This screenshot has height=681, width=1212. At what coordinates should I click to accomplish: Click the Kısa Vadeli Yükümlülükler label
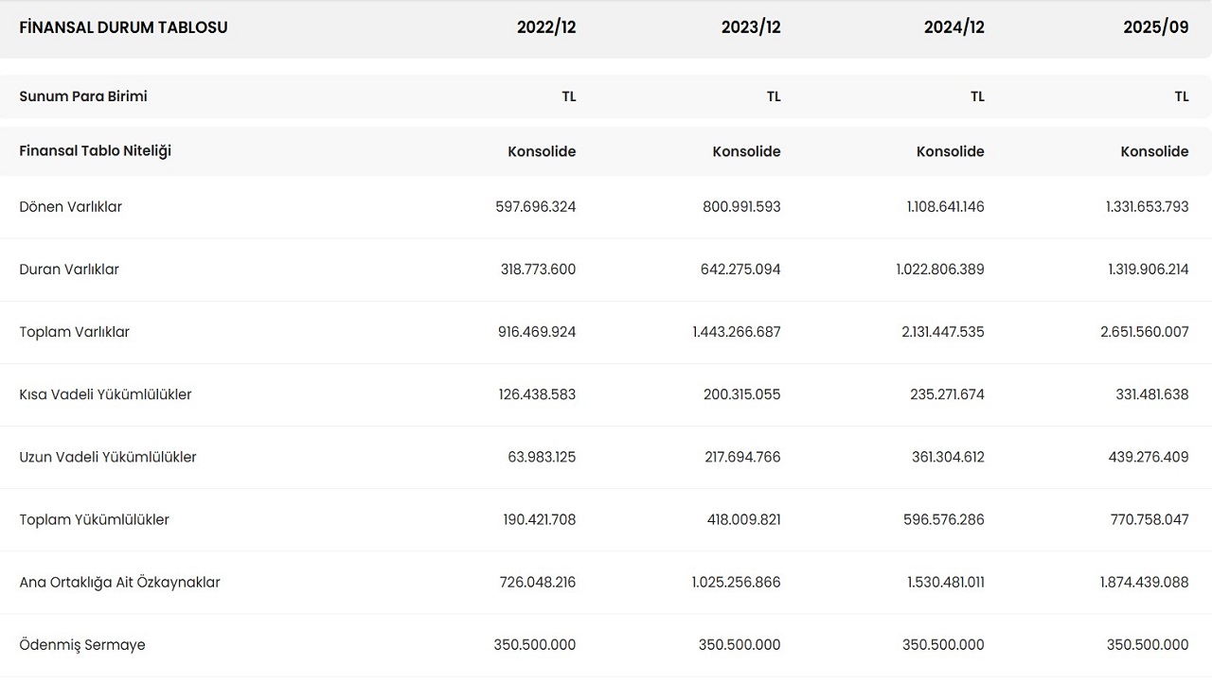click(105, 394)
